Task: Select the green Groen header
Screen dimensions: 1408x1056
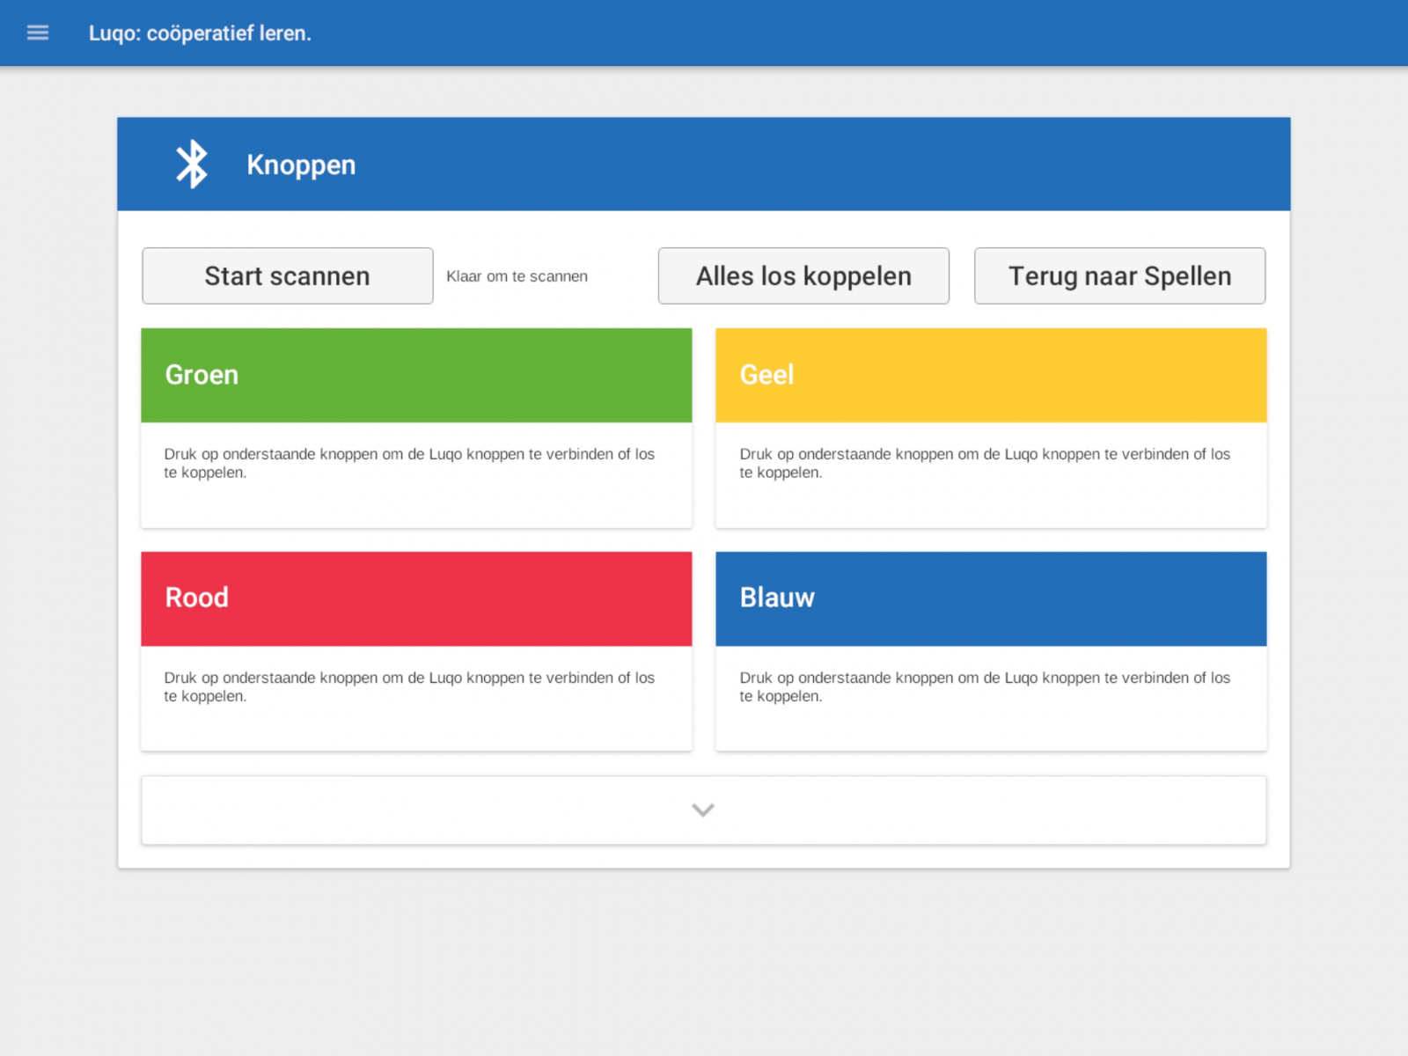Action: [416, 376]
